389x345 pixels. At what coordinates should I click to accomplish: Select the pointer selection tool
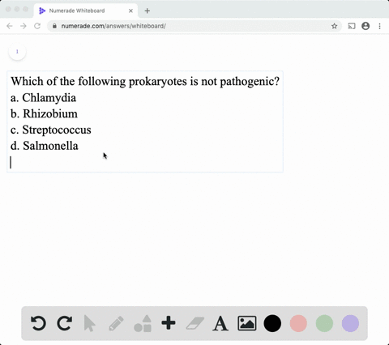point(89,323)
